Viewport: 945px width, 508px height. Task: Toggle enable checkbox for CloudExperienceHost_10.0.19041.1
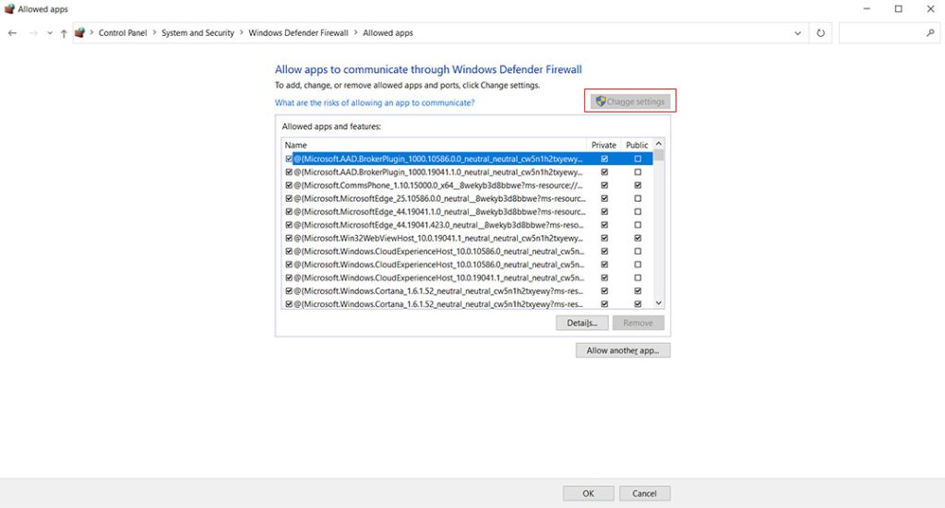pyautogui.click(x=289, y=278)
